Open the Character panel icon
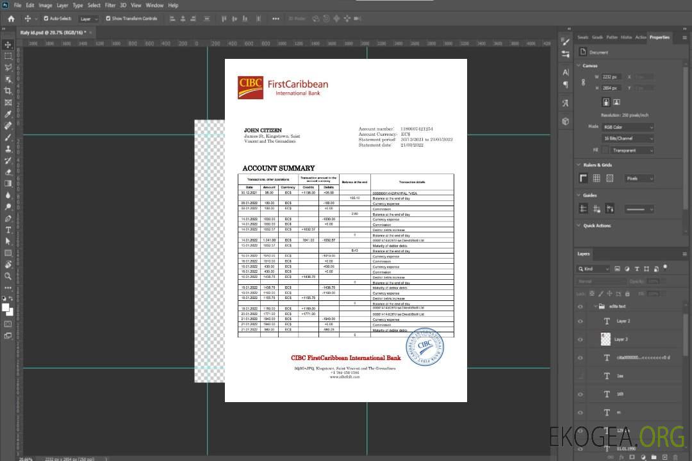692x461 pixels. pyautogui.click(x=565, y=72)
